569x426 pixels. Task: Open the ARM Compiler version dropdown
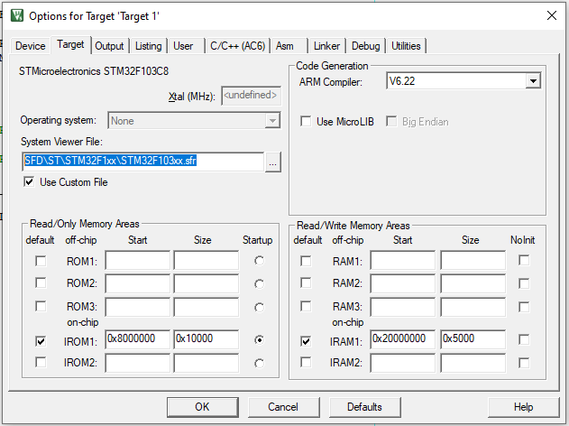click(533, 81)
